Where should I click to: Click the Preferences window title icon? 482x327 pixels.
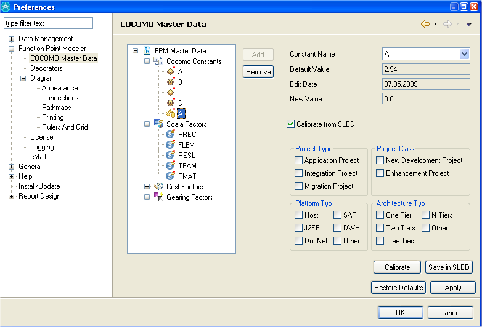(6, 7)
